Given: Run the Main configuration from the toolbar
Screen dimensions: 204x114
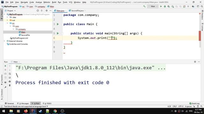Looking at the screenshot, I should tap(161, 6).
